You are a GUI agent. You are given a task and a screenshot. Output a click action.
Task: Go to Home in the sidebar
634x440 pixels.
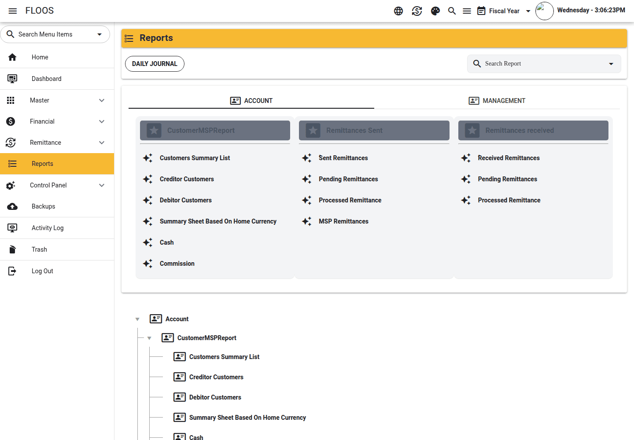click(57, 57)
